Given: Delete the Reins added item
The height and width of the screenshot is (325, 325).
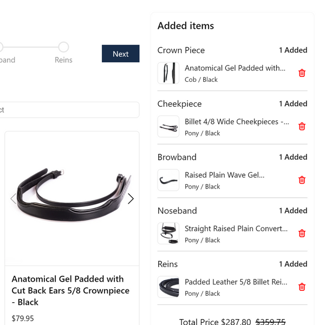Looking at the screenshot, I should [302, 287].
